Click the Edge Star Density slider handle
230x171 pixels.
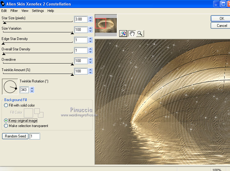(3, 44)
